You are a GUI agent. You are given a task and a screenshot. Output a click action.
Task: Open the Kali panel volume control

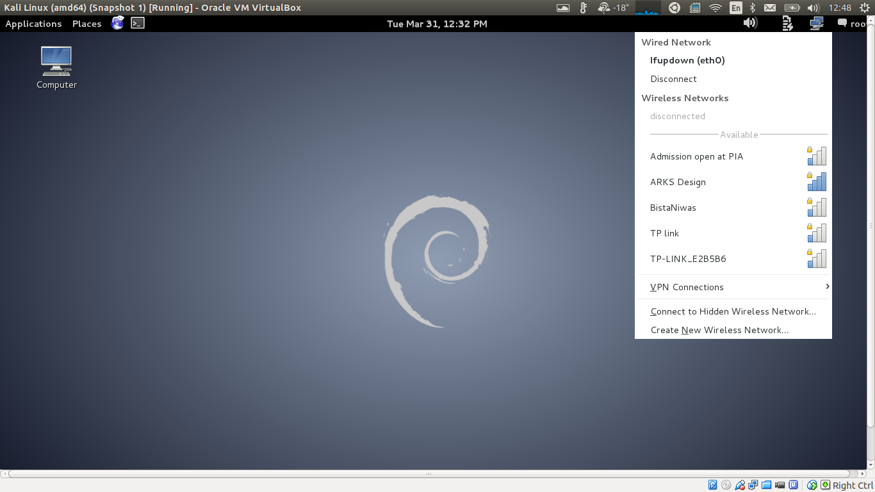[x=750, y=23]
